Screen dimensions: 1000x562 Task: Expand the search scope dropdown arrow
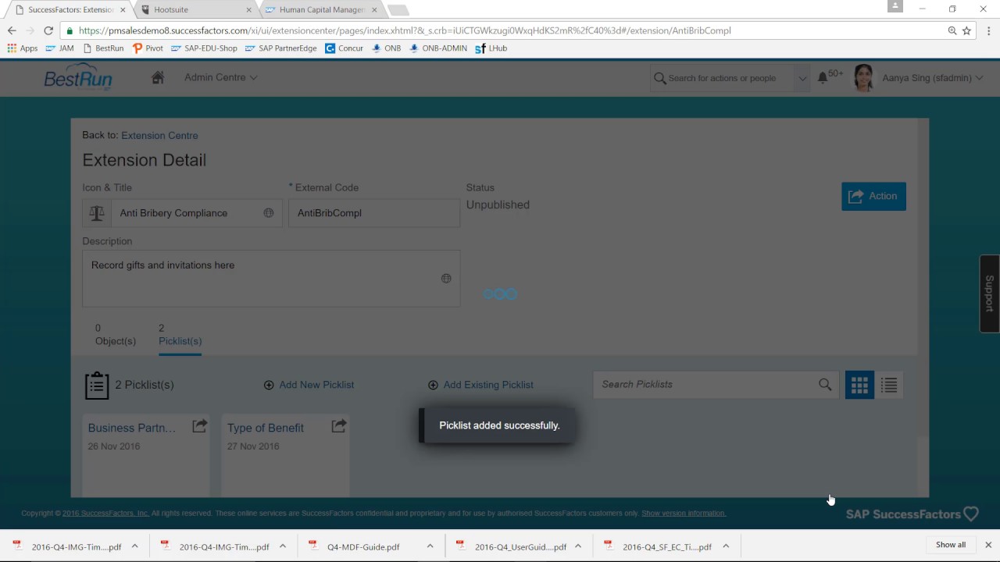point(802,78)
